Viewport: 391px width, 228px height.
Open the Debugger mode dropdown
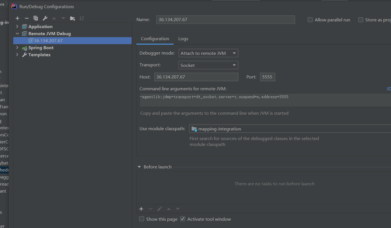[x=208, y=53]
